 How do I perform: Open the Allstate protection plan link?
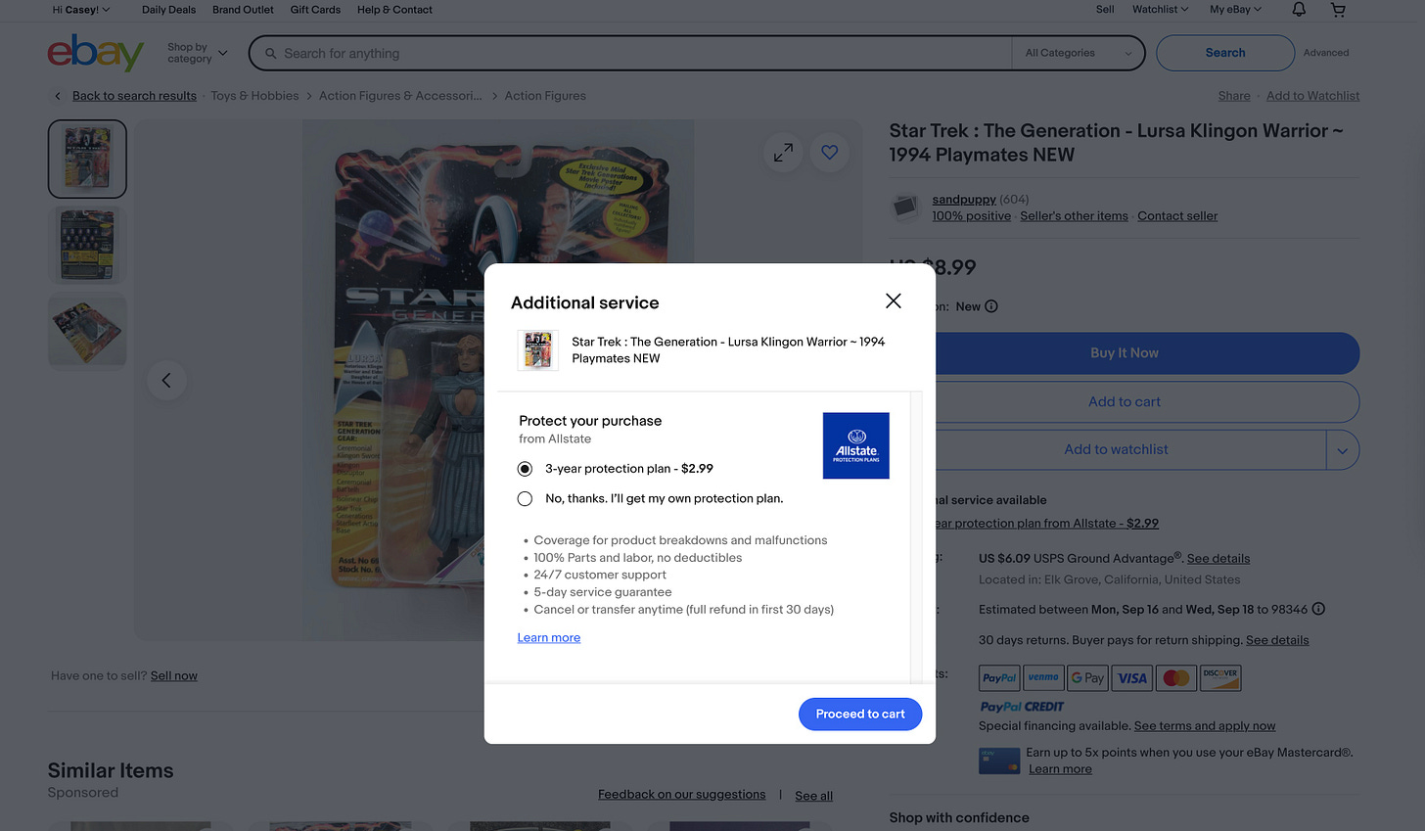[1047, 524]
